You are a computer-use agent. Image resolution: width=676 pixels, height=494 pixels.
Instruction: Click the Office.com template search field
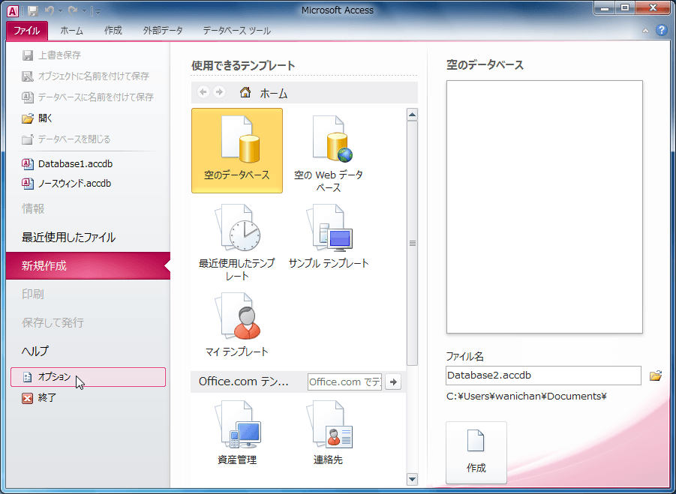(x=345, y=382)
